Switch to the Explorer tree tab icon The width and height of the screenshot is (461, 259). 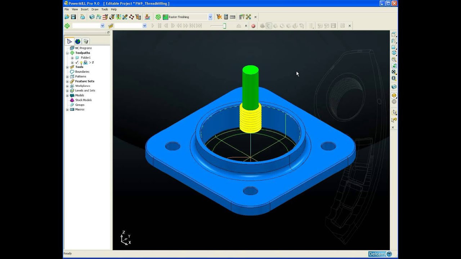70,41
